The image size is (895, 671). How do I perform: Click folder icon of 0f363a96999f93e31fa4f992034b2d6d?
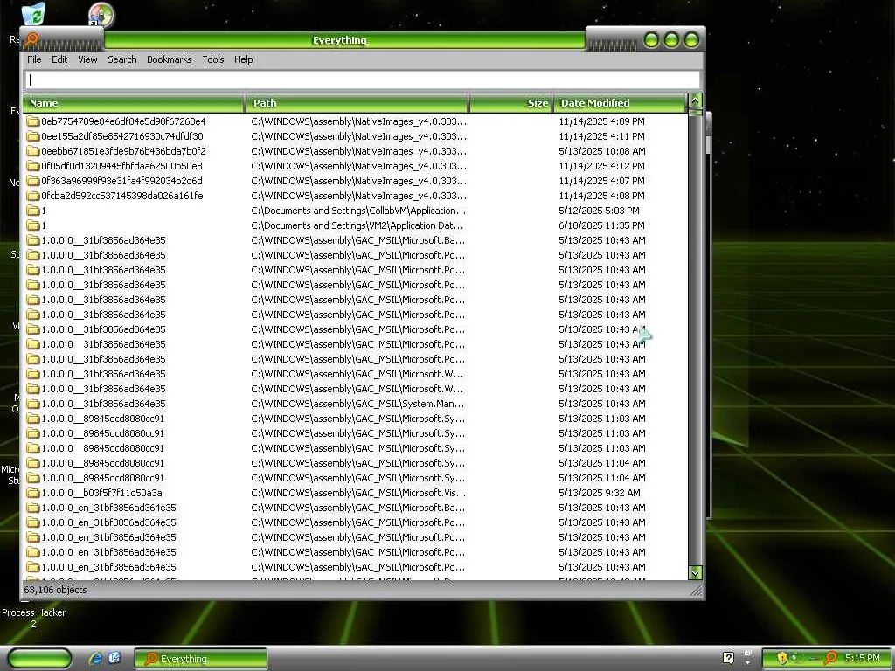33,181
